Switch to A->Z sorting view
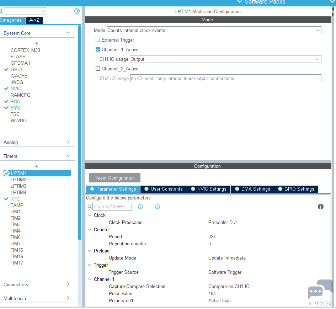This screenshot has height=309, width=336. tap(34, 20)
